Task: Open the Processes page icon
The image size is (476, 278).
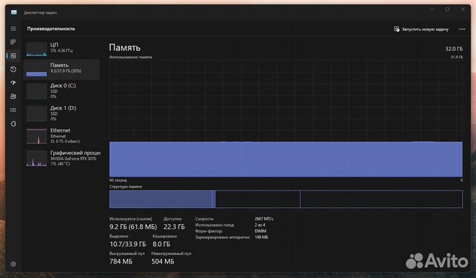Action: (13, 42)
